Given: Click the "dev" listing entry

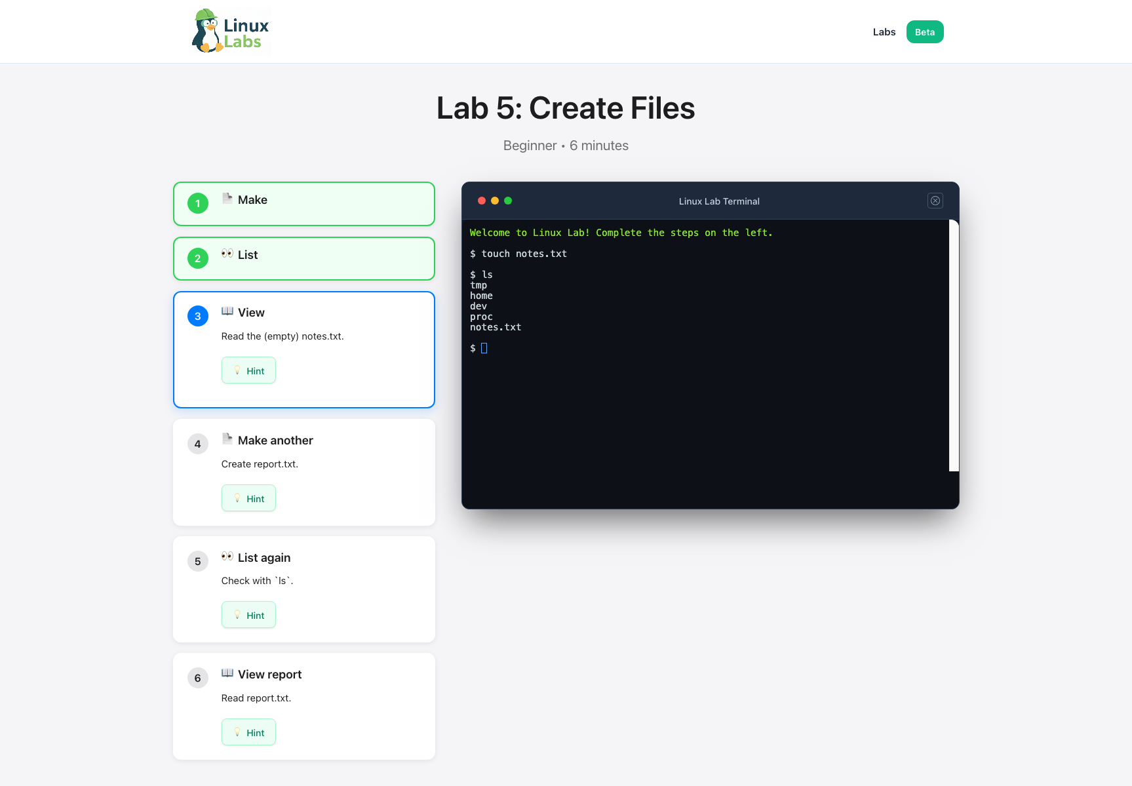Looking at the screenshot, I should coord(478,306).
